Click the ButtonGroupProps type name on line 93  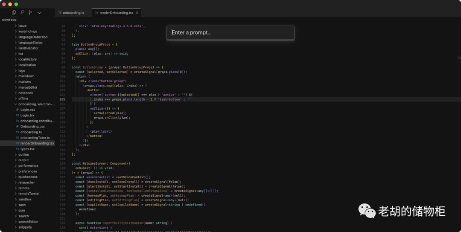pos(95,44)
